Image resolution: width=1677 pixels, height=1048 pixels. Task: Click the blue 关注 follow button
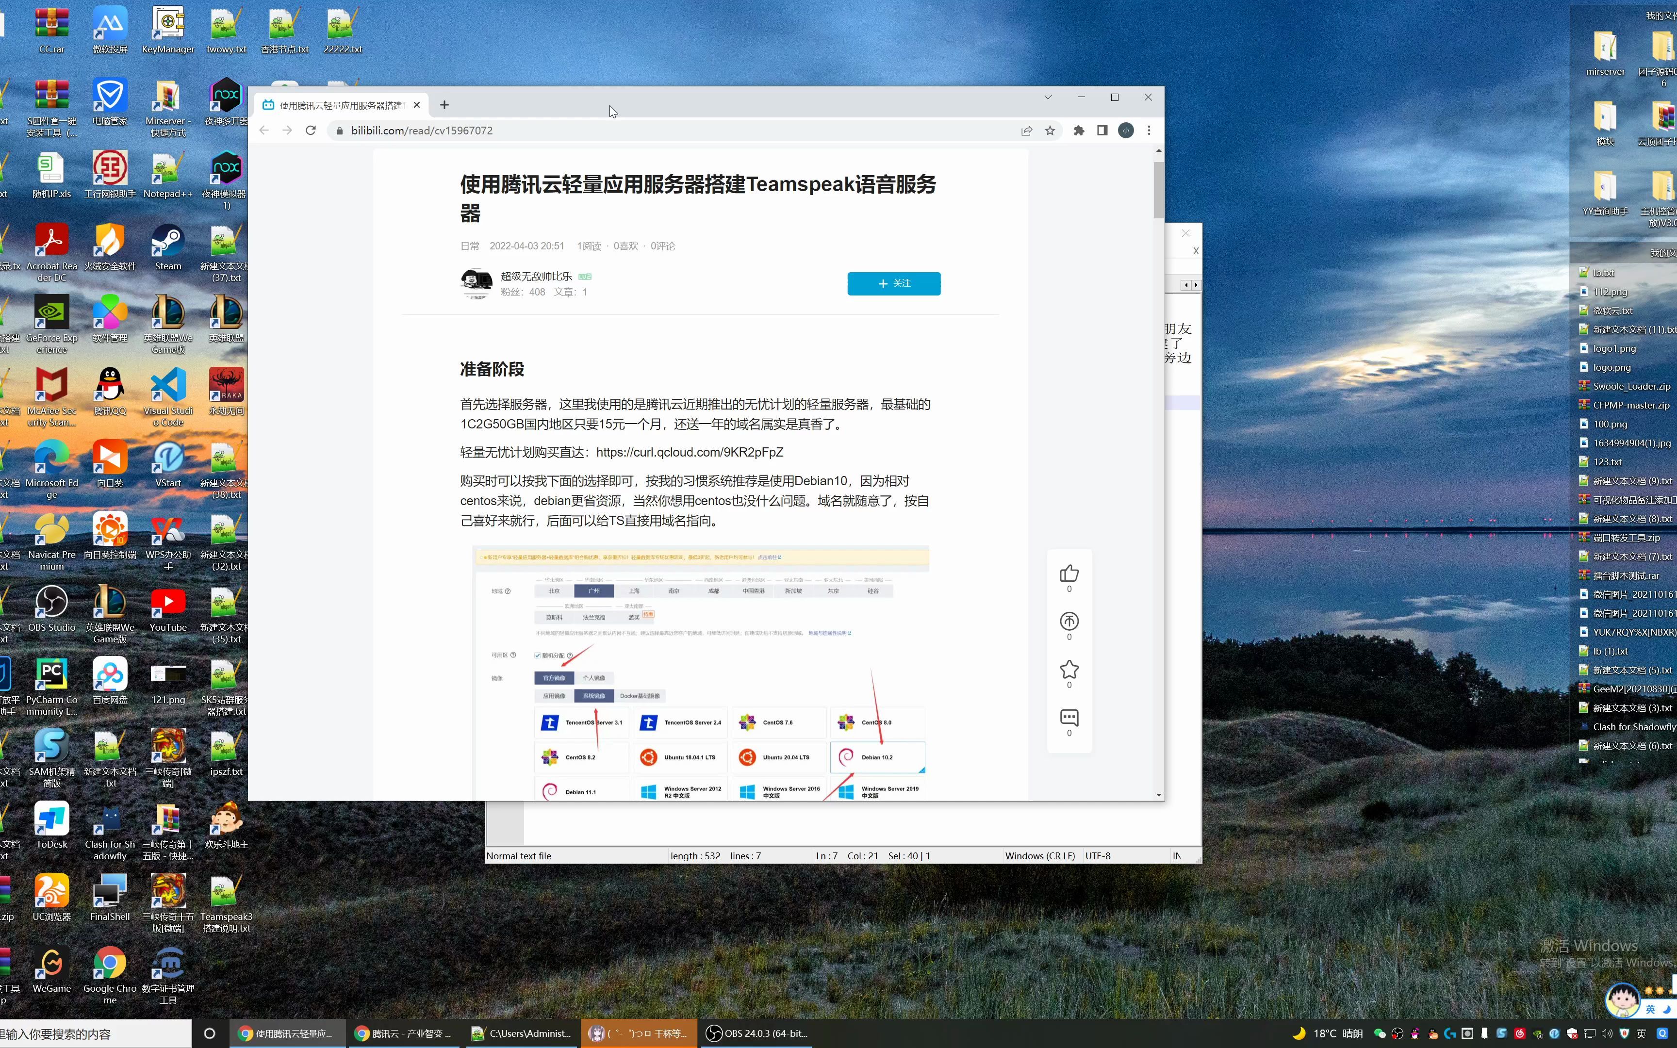[893, 283]
